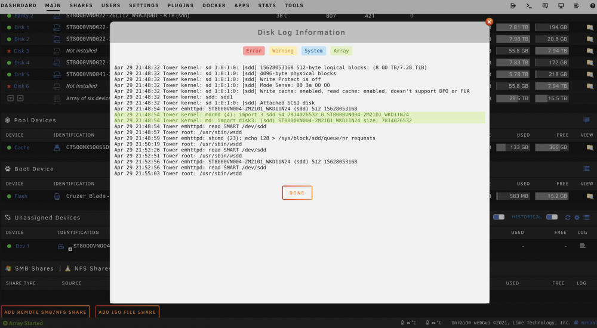Click Add ISO File Share button
The image size is (597, 328).
(x=127, y=312)
